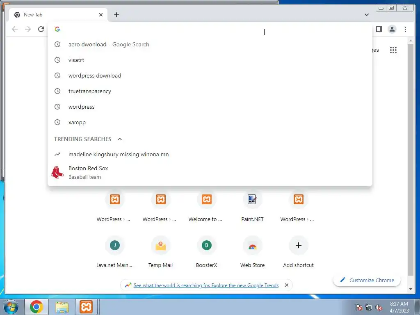This screenshot has width=420, height=315.
Task: Click the Boston Red Sox team logo
Action: (57, 172)
